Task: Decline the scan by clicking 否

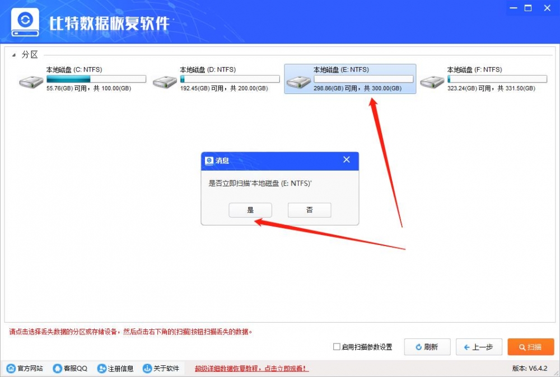Action: [x=309, y=210]
